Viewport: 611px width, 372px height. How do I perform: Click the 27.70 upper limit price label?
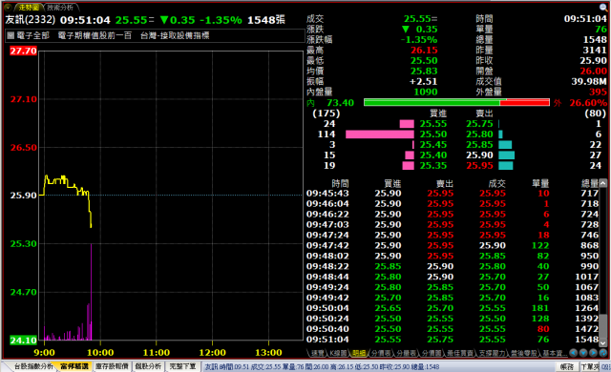[23, 51]
